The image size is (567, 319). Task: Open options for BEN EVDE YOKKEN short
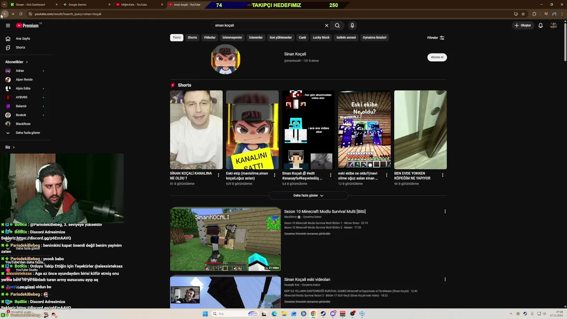pyautogui.click(x=443, y=175)
